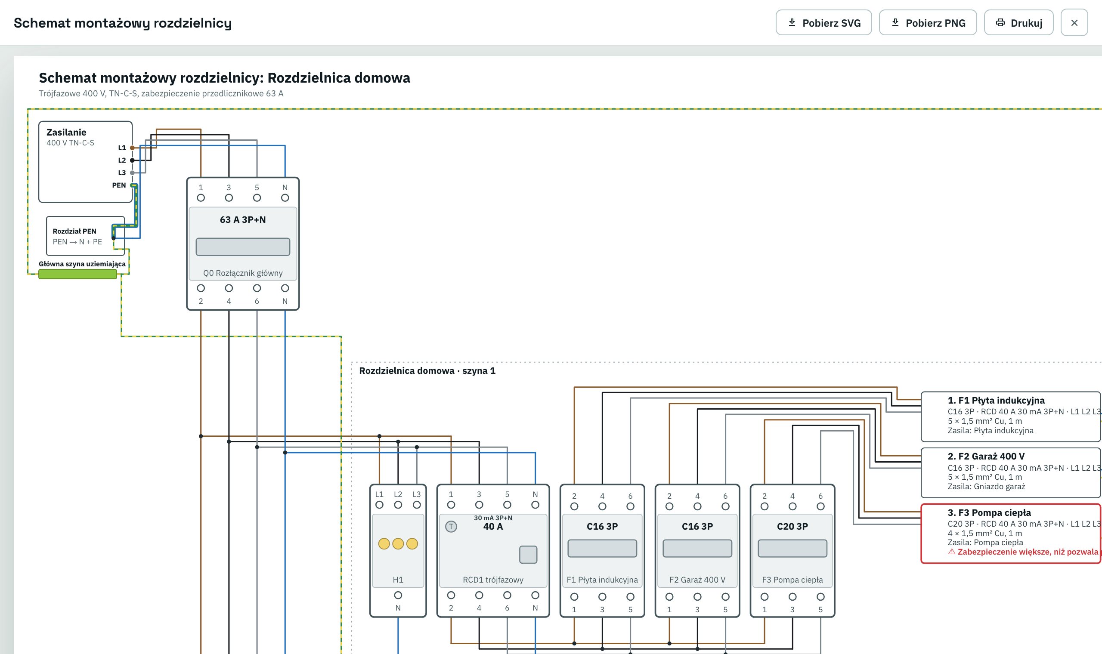Click the download icon in Pobierz SVG
Screen dimensions: 1102x654
(792, 22)
